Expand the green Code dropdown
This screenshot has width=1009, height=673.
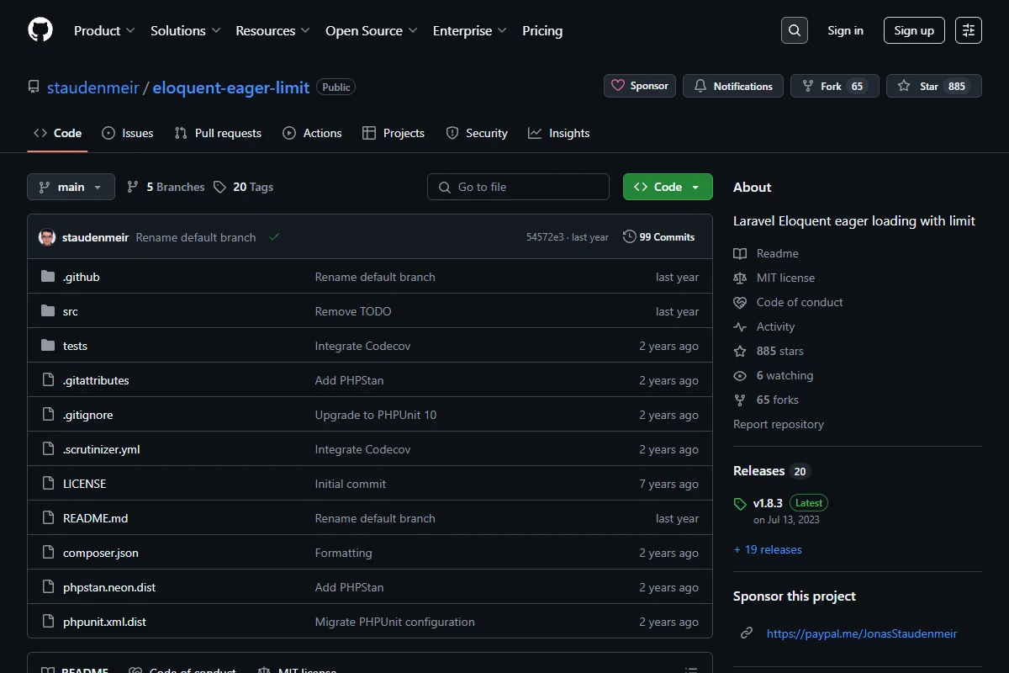click(668, 187)
